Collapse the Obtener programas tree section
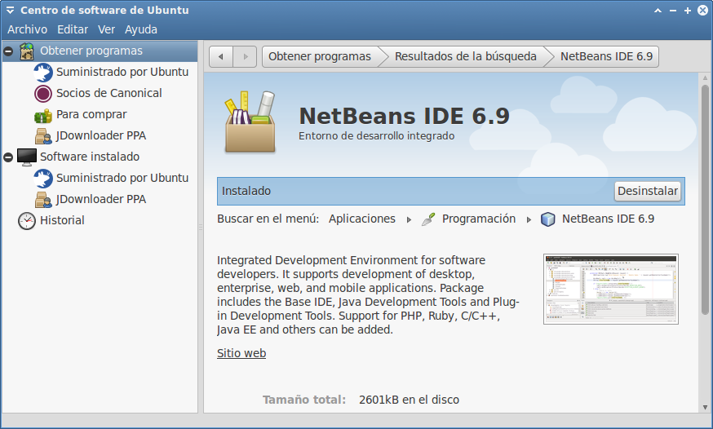The width and height of the screenshot is (713, 429). point(8,51)
